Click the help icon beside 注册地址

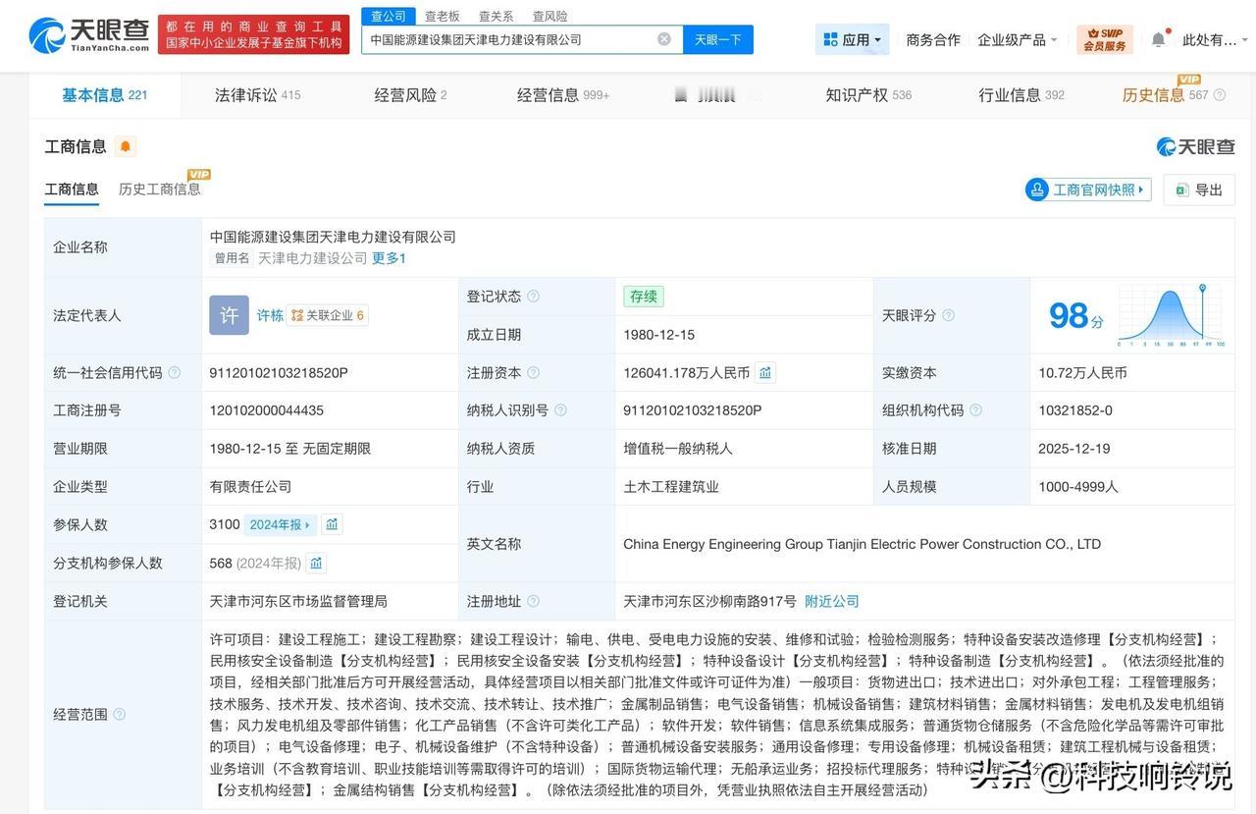coord(534,601)
